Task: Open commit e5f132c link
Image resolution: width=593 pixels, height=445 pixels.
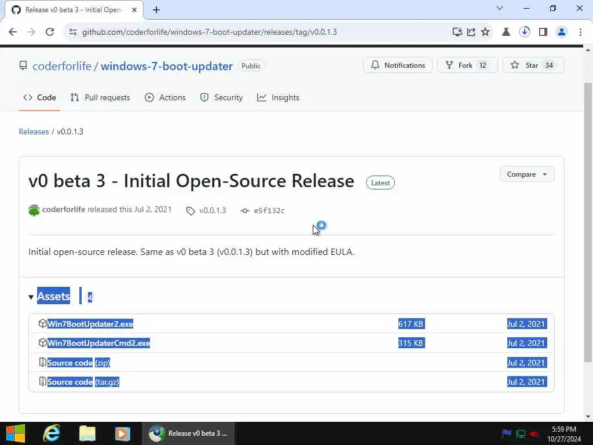Action: (x=269, y=210)
